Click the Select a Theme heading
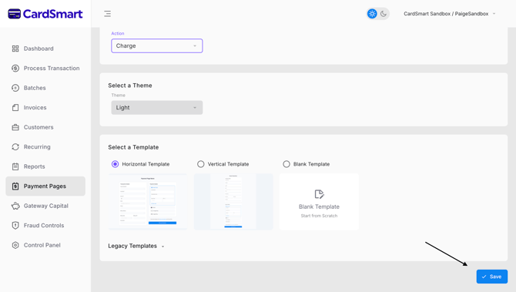This screenshot has width=516, height=292. [x=130, y=86]
